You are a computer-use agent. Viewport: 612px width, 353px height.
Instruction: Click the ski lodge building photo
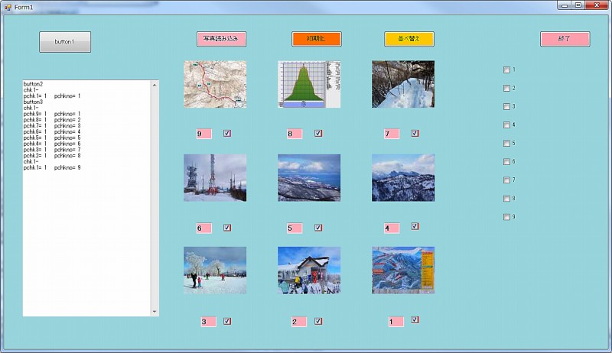(309, 270)
